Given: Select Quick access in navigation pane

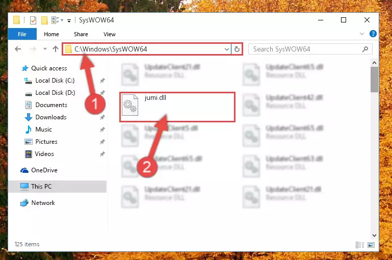Looking at the screenshot, I should 49,68.
